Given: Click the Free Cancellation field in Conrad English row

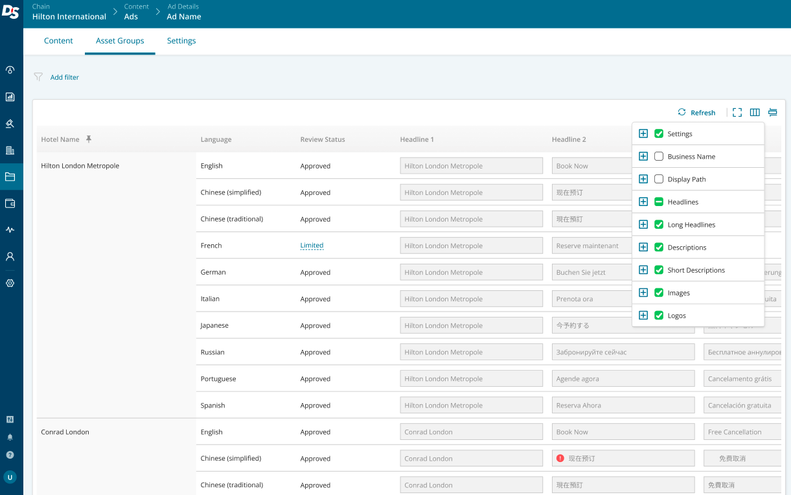Looking at the screenshot, I should [742, 432].
